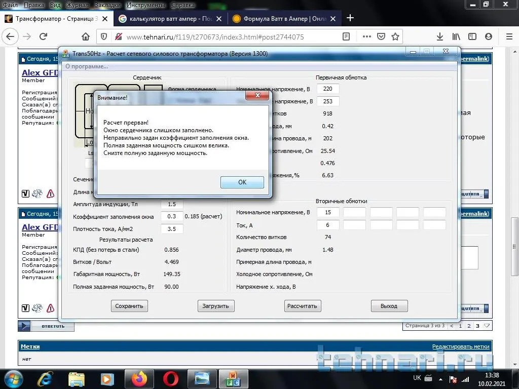Click the primary voltage 253 field
Screen dimensions: 519x389
point(328,101)
